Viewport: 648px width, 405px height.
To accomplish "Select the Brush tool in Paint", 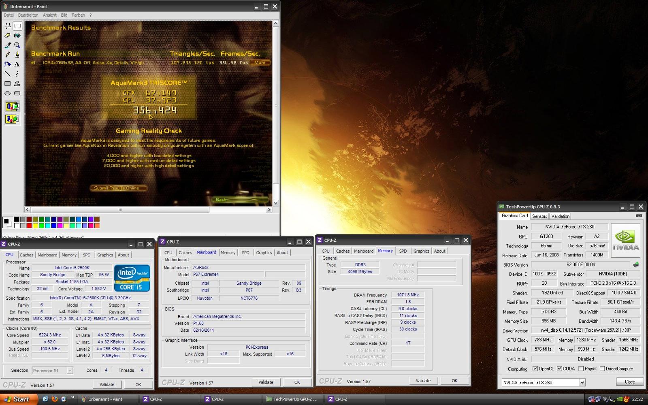I will (17, 55).
